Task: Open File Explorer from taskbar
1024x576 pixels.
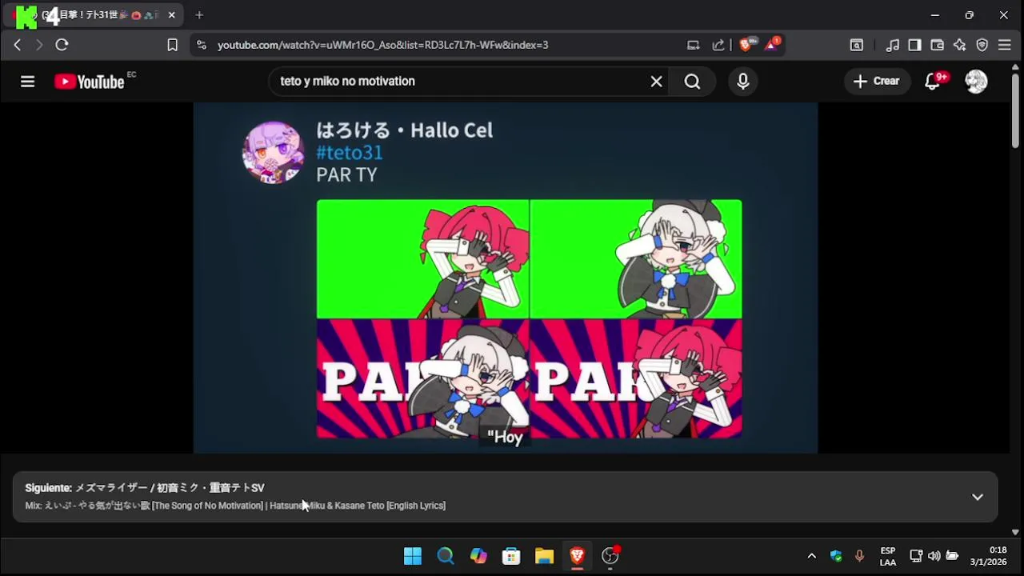Action: tap(544, 556)
